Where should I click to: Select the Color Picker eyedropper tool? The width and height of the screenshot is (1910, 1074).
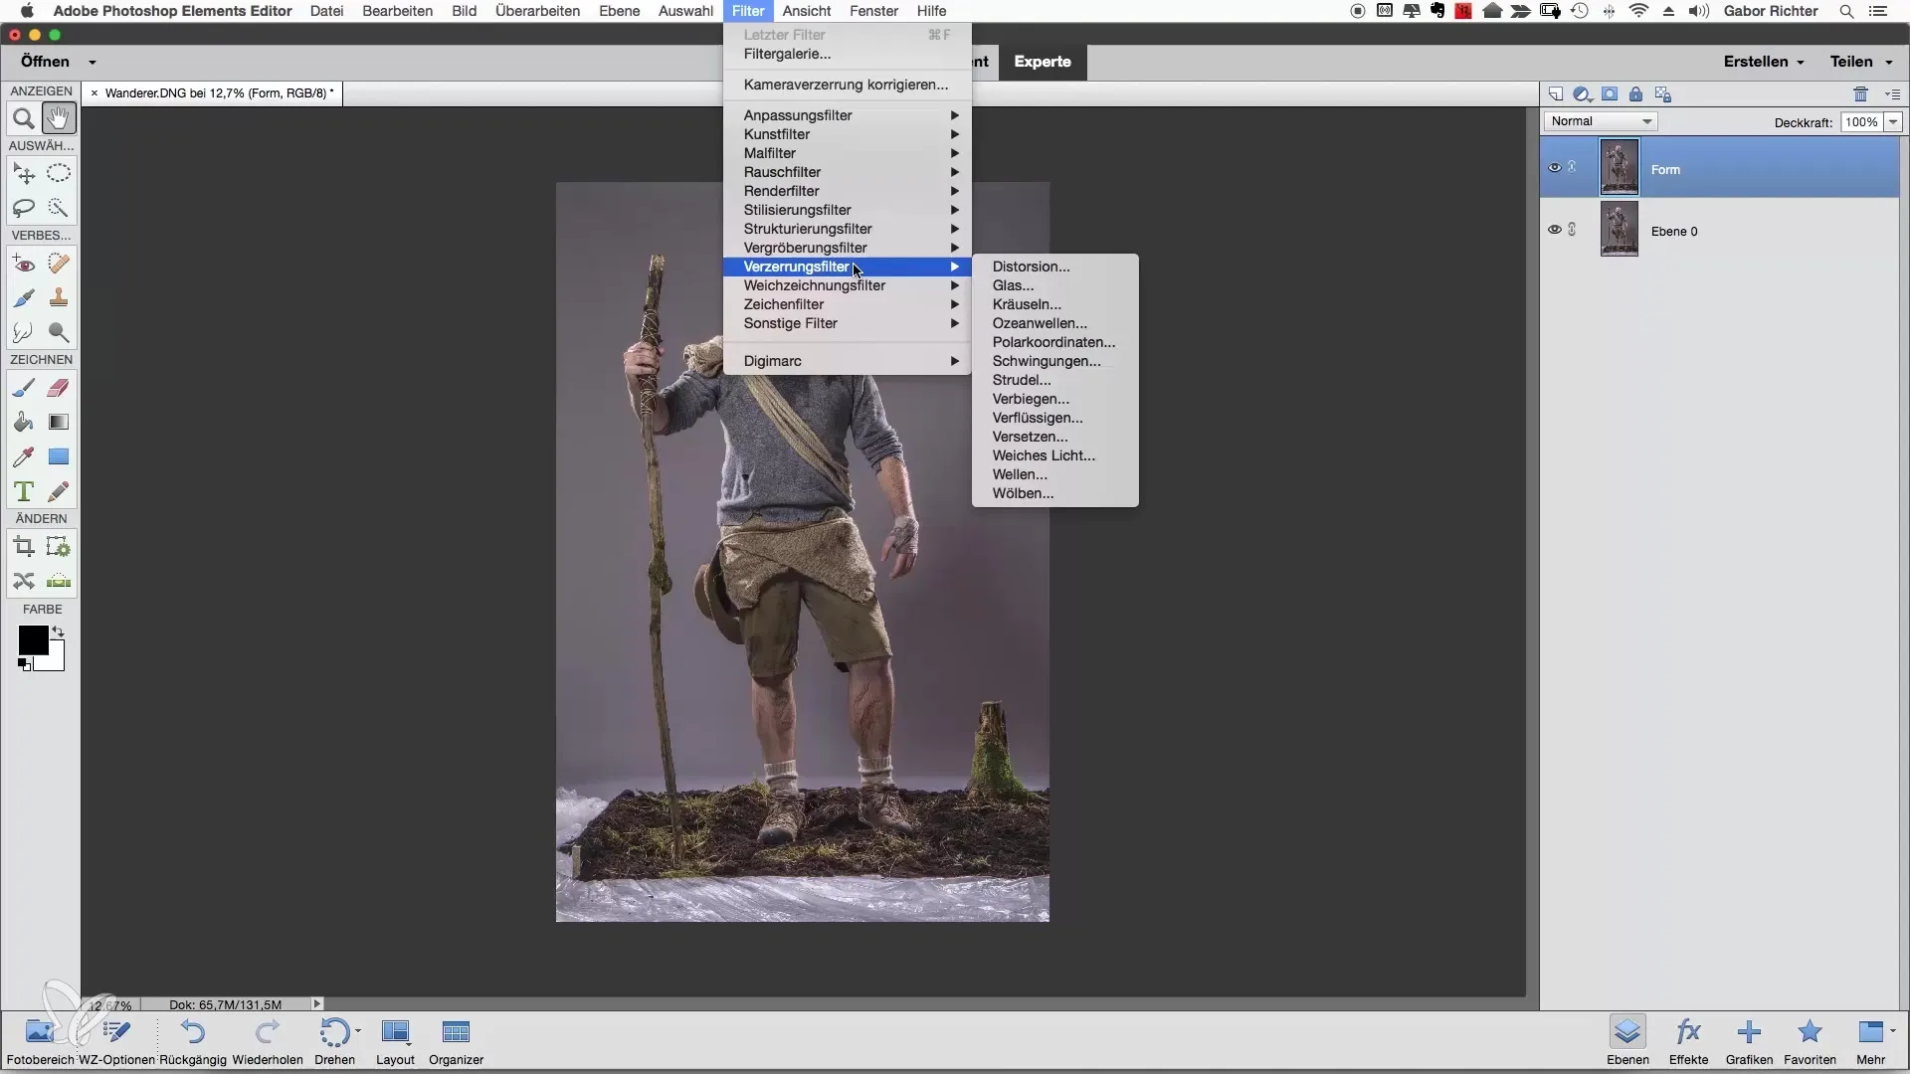click(24, 457)
